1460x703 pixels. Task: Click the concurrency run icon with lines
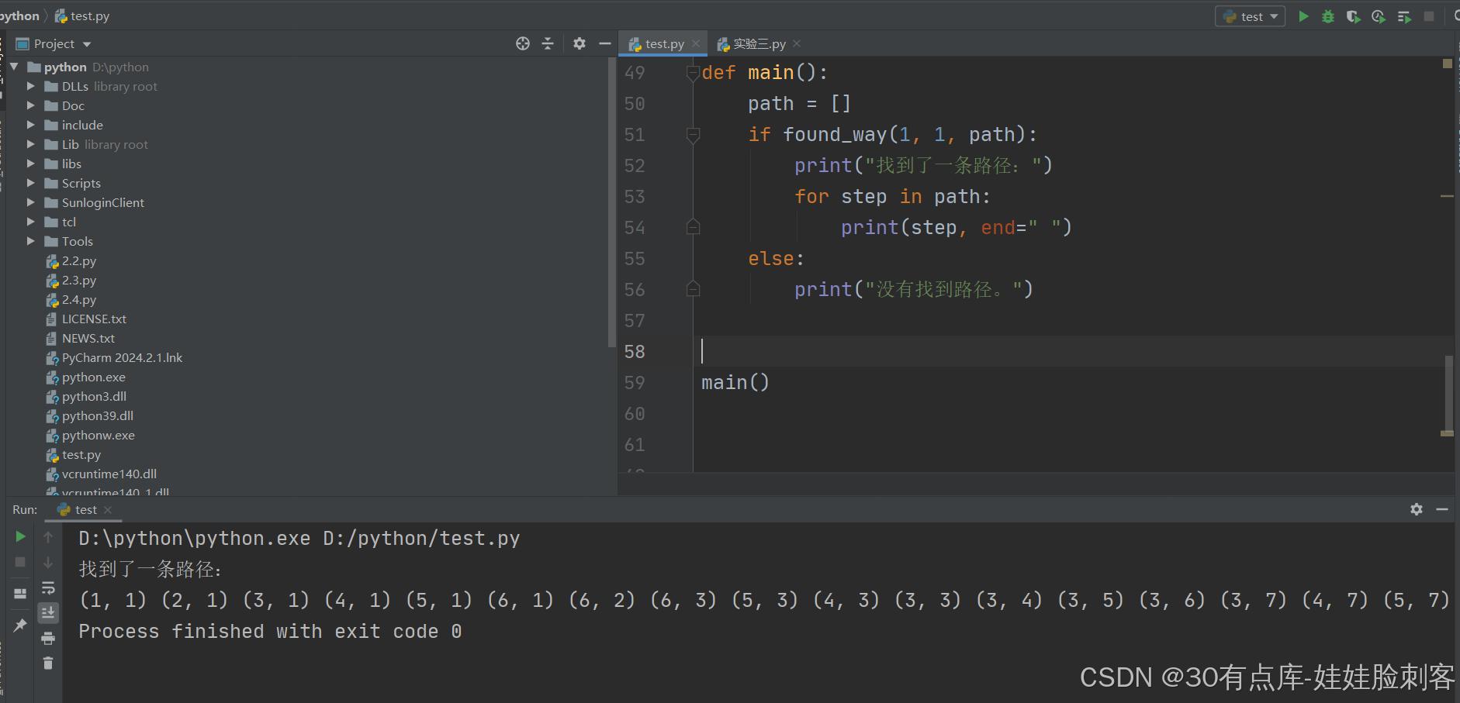(x=1404, y=16)
